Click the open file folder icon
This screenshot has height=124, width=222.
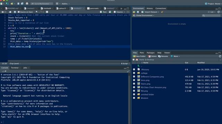12,4
